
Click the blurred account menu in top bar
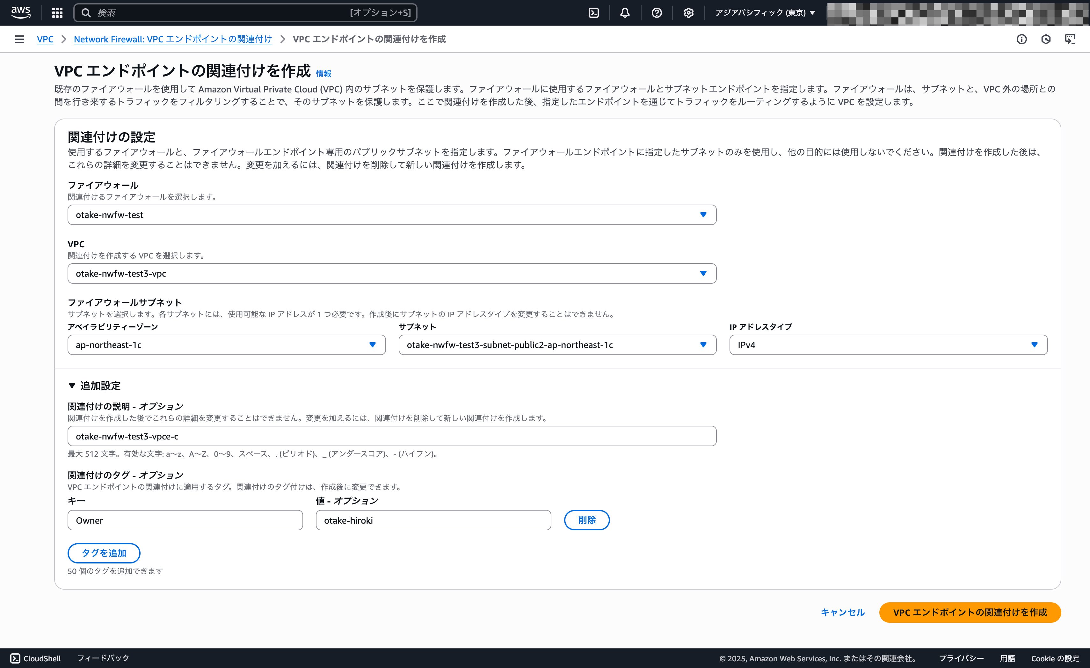pos(958,13)
